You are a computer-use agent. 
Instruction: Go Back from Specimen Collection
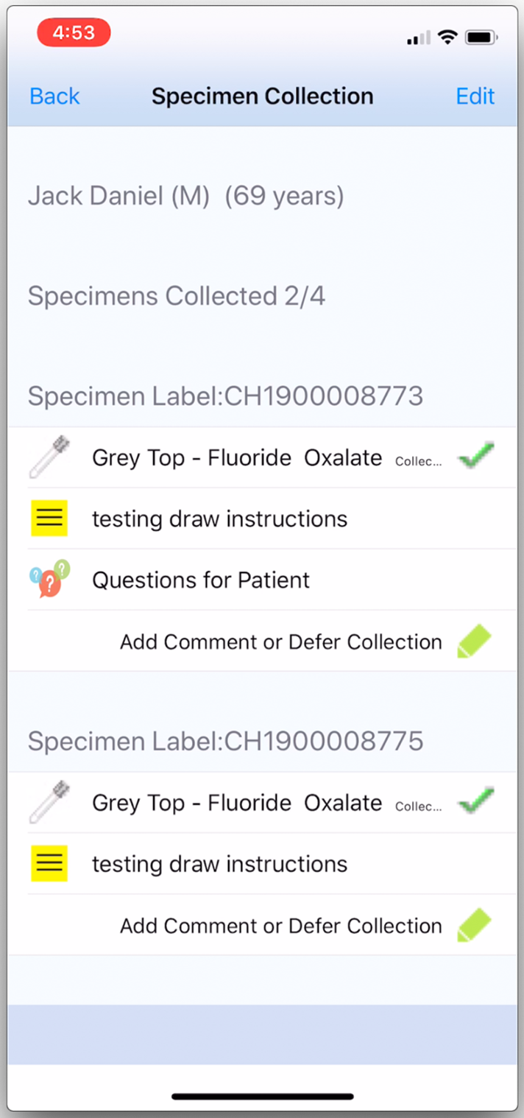coord(54,96)
